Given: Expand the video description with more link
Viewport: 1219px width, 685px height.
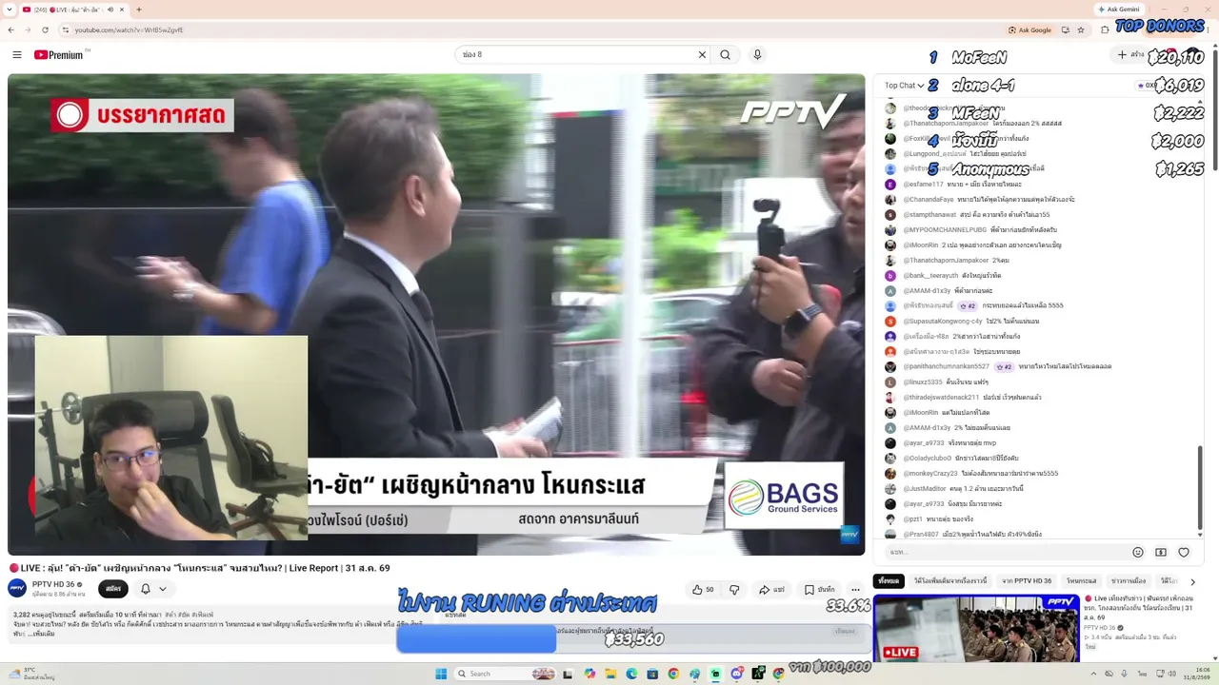Looking at the screenshot, I should tap(40, 634).
